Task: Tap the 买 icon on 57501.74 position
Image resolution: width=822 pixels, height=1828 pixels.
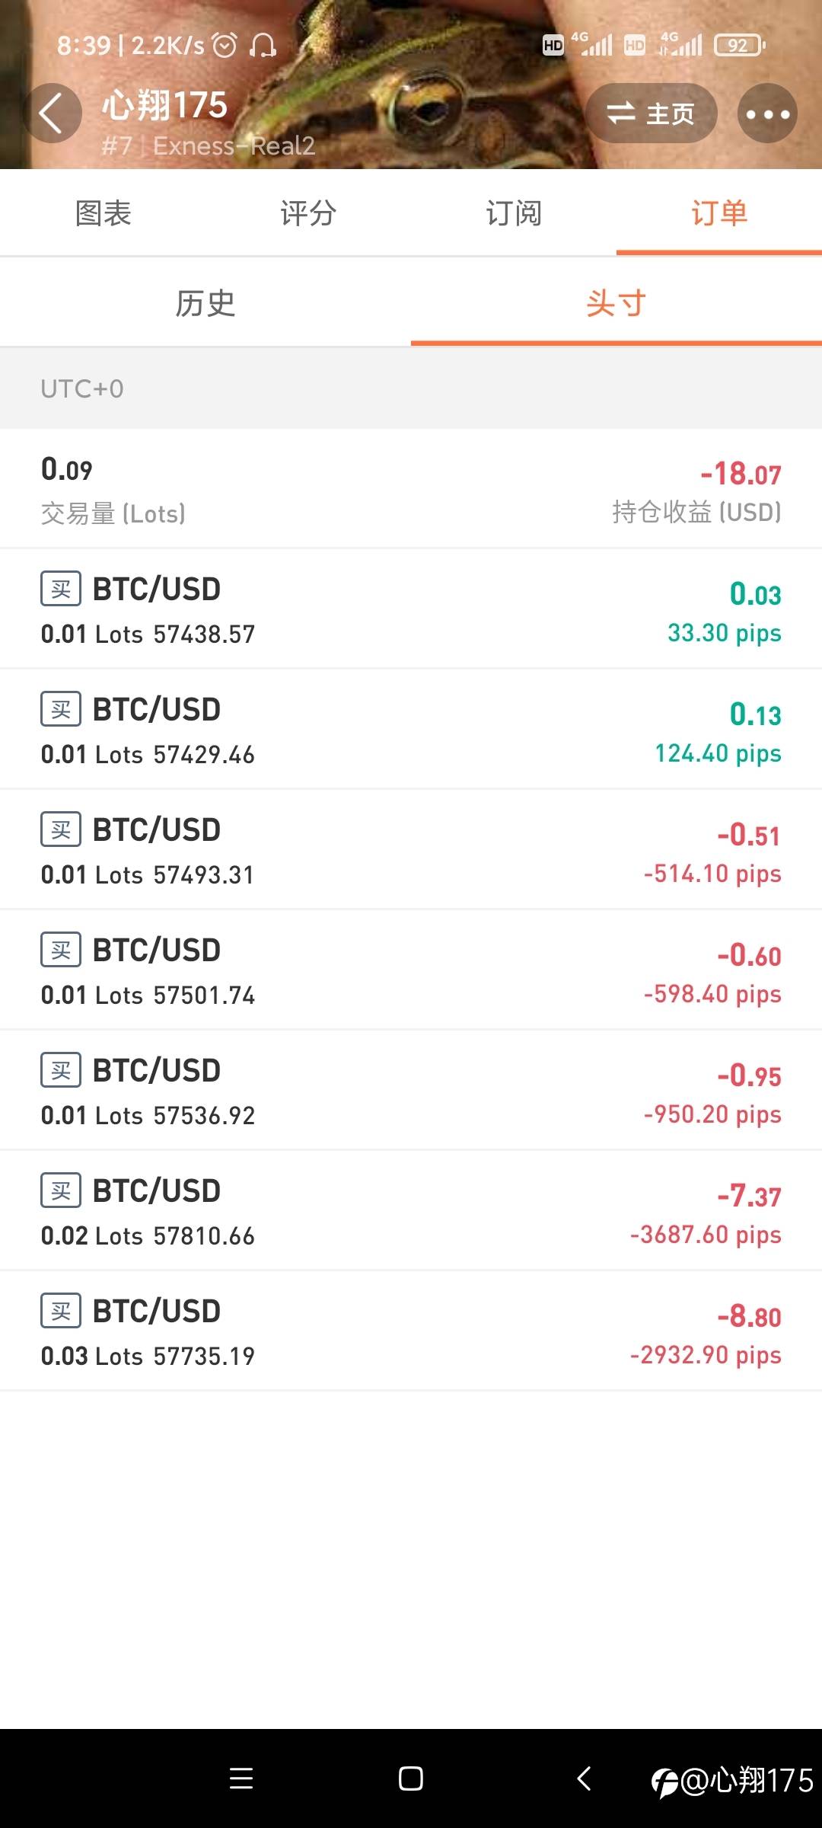Action: click(61, 951)
